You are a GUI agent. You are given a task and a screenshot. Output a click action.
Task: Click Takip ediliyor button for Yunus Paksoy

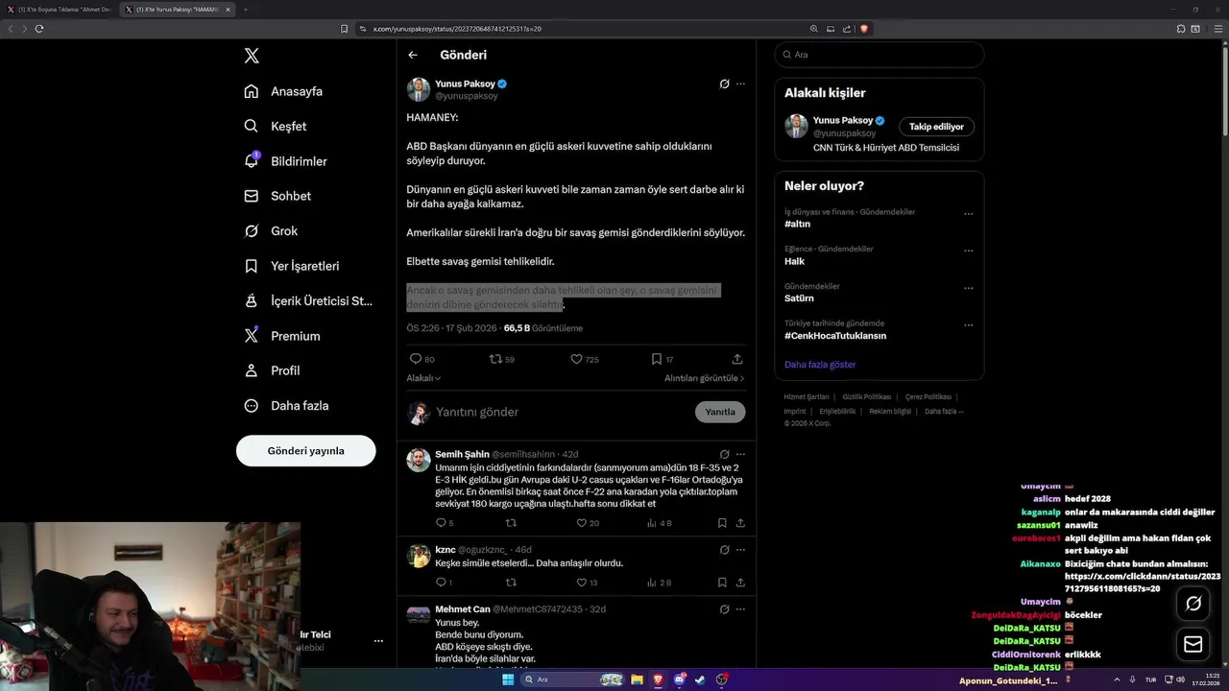937,127
